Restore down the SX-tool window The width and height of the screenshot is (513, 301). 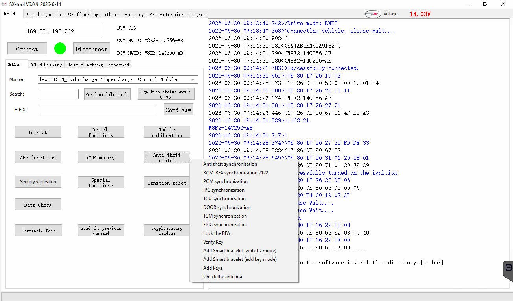(x=485, y=4)
